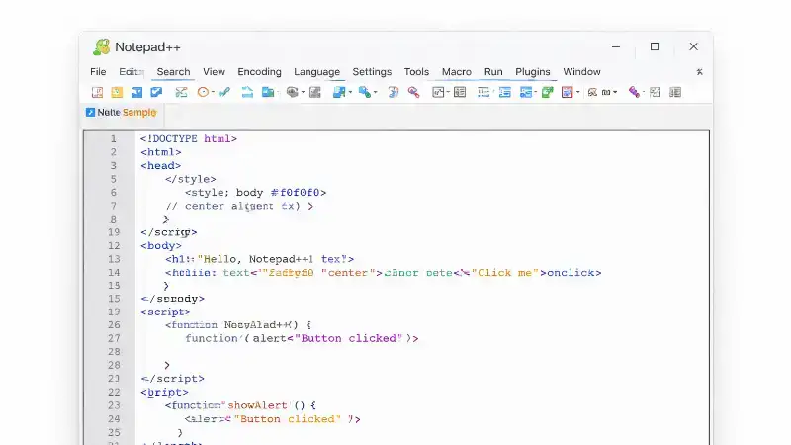This screenshot has height=445, width=791.
Task: Click the blue picture toolbar icon
Action: 339,92
